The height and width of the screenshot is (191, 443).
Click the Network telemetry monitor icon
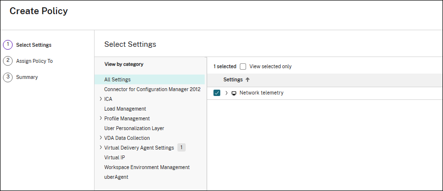234,93
